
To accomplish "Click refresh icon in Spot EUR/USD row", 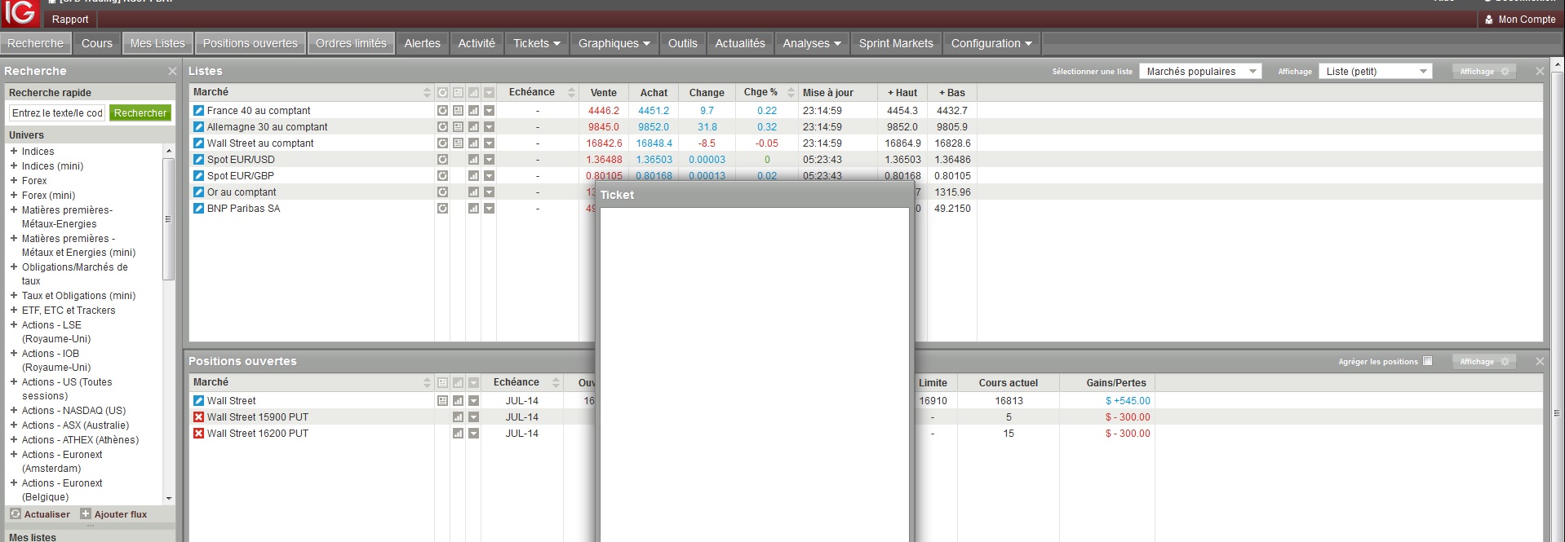I will pyautogui.click(x=442, y=160).
